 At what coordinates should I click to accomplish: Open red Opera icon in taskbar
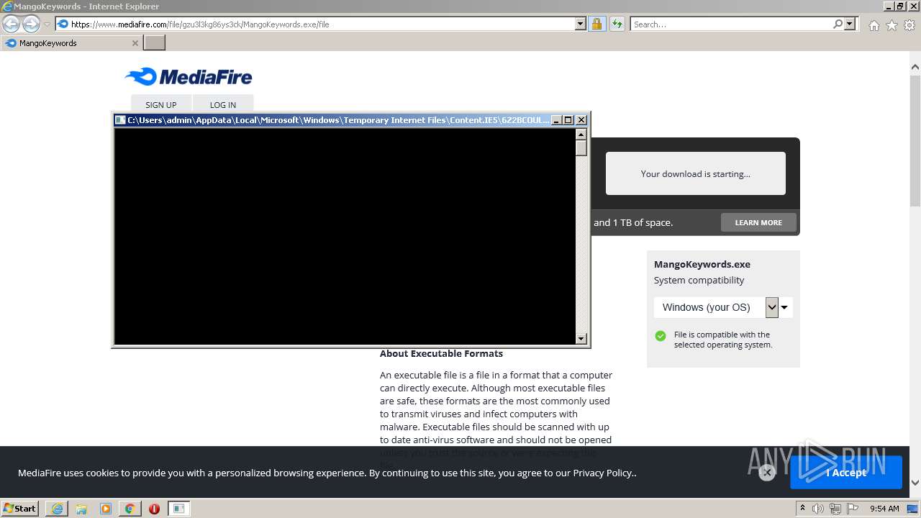[154, 509]
